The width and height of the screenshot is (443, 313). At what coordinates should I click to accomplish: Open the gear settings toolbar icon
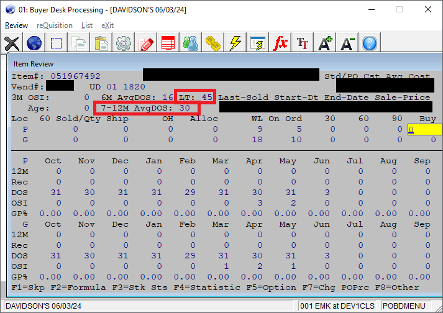[x=124, y=43]
